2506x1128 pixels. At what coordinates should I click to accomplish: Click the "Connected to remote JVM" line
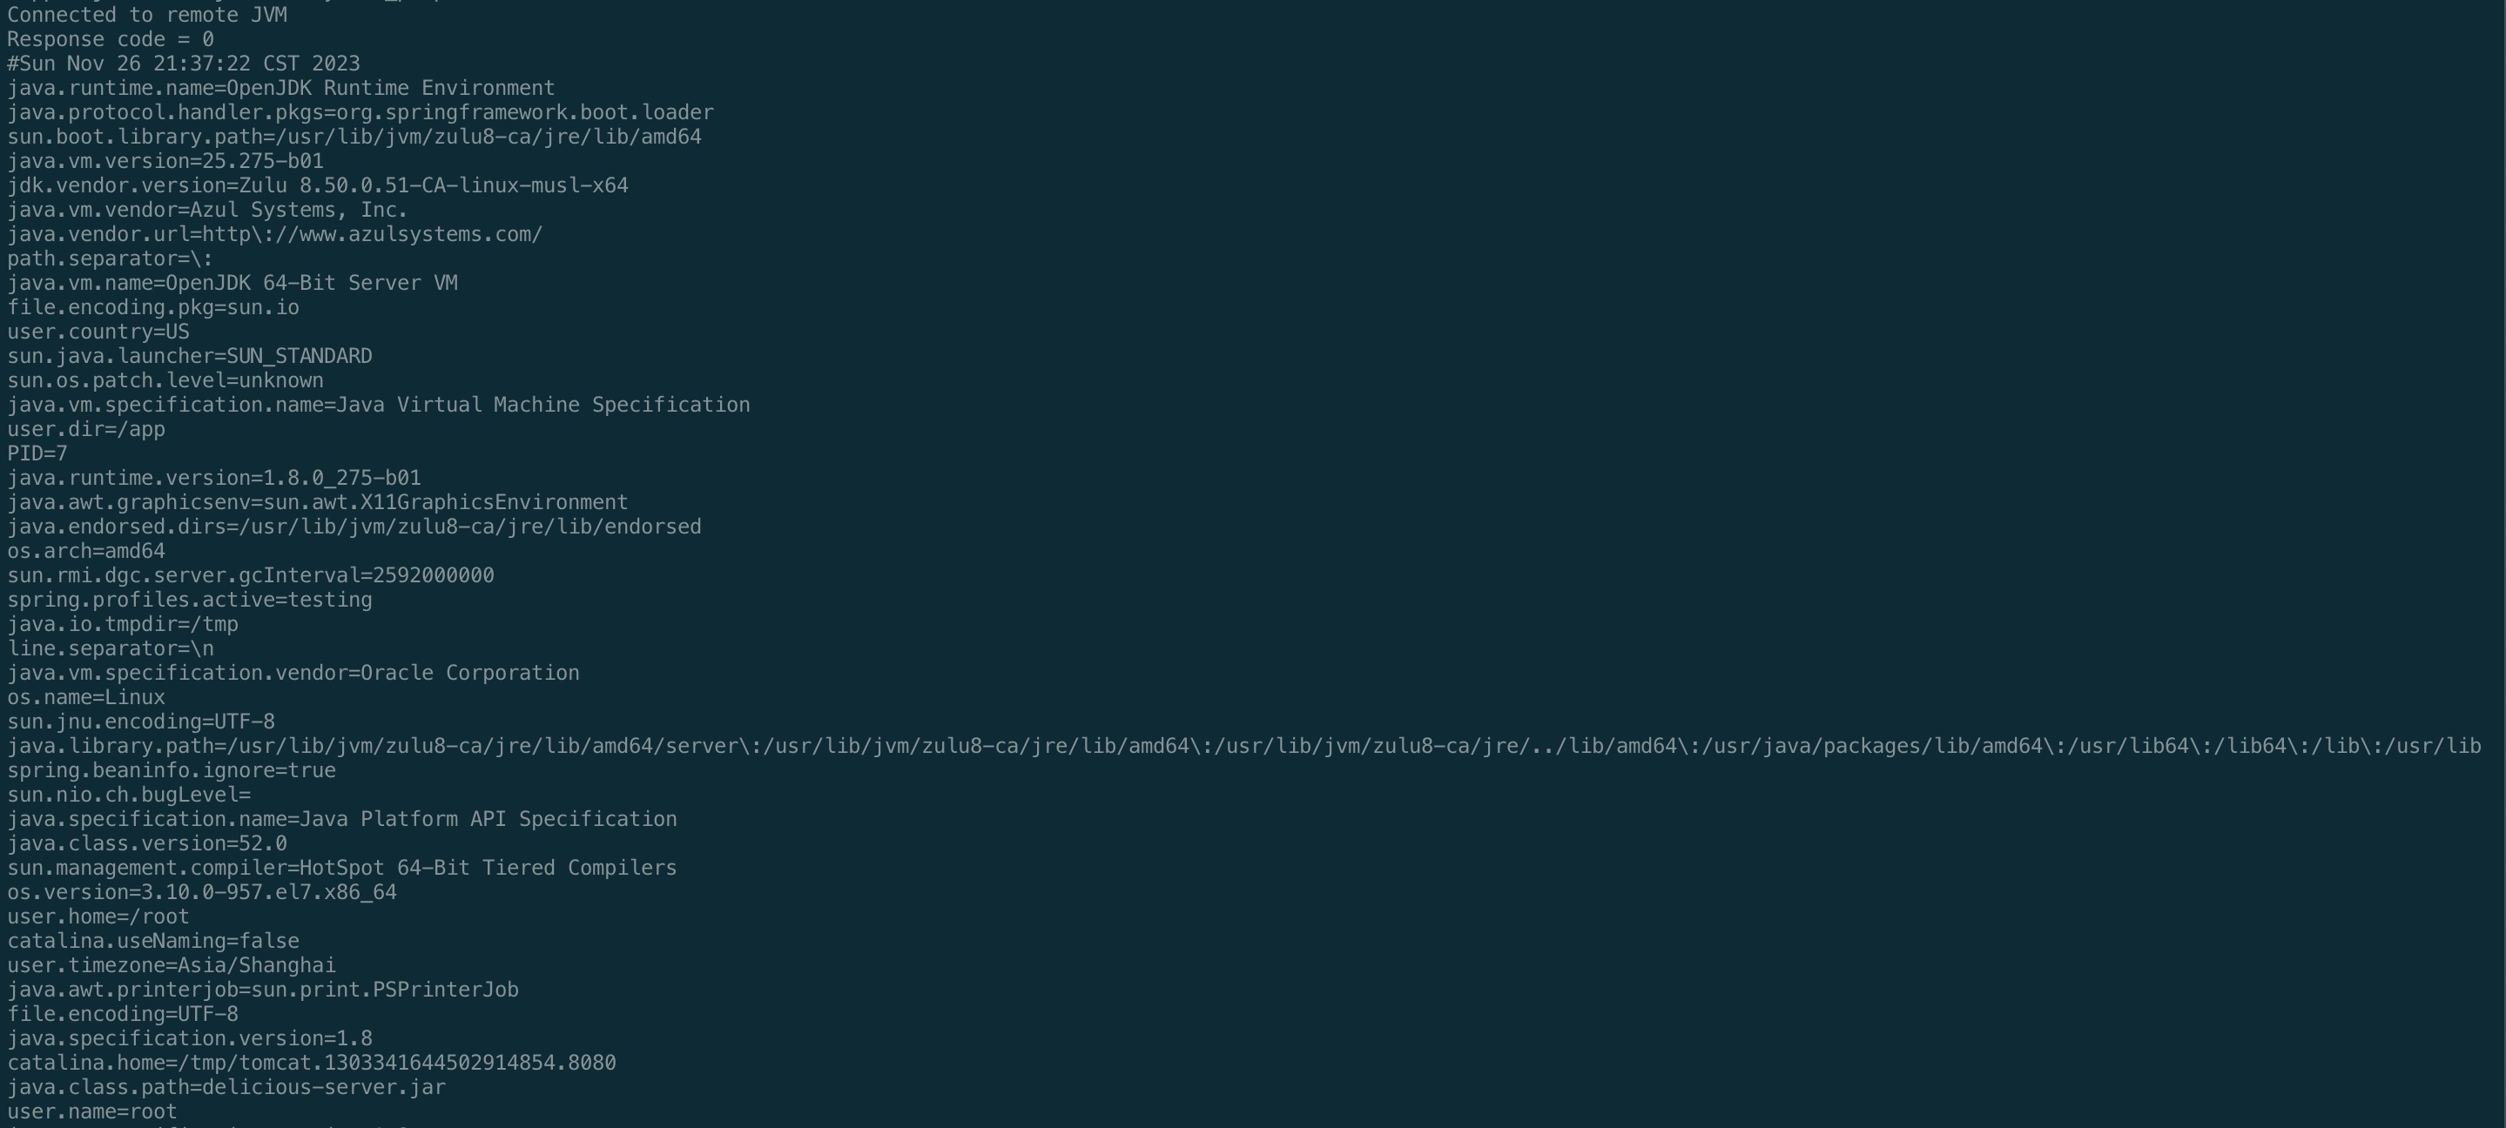(147, 15)
